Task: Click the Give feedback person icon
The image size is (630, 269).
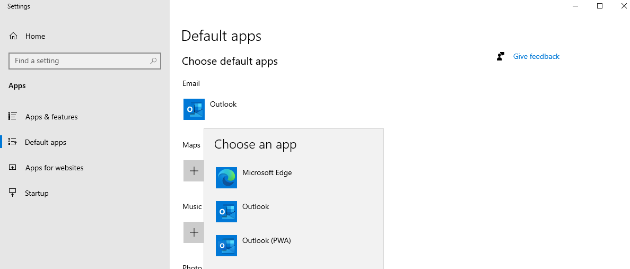Action: pyautogui.click(x=500, y=56)
